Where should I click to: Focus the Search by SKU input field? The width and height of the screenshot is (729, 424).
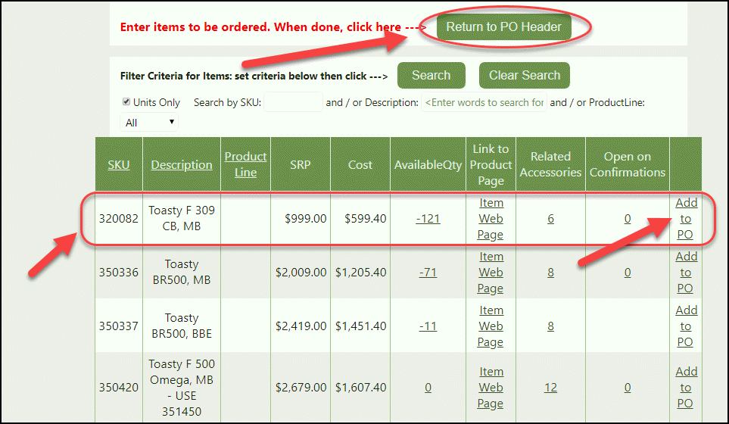coord(293,102)
